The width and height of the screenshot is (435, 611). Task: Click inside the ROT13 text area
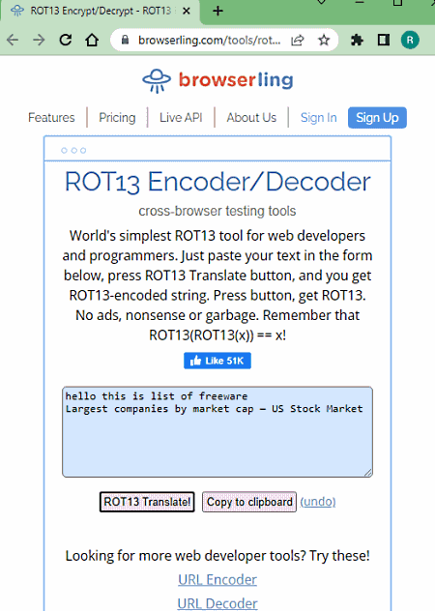pos(217,432)
